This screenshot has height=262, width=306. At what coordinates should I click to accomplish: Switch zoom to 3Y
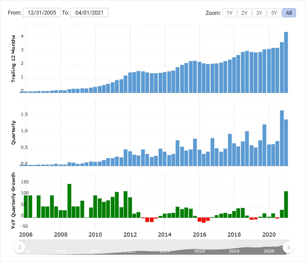[x=259, y=13]
